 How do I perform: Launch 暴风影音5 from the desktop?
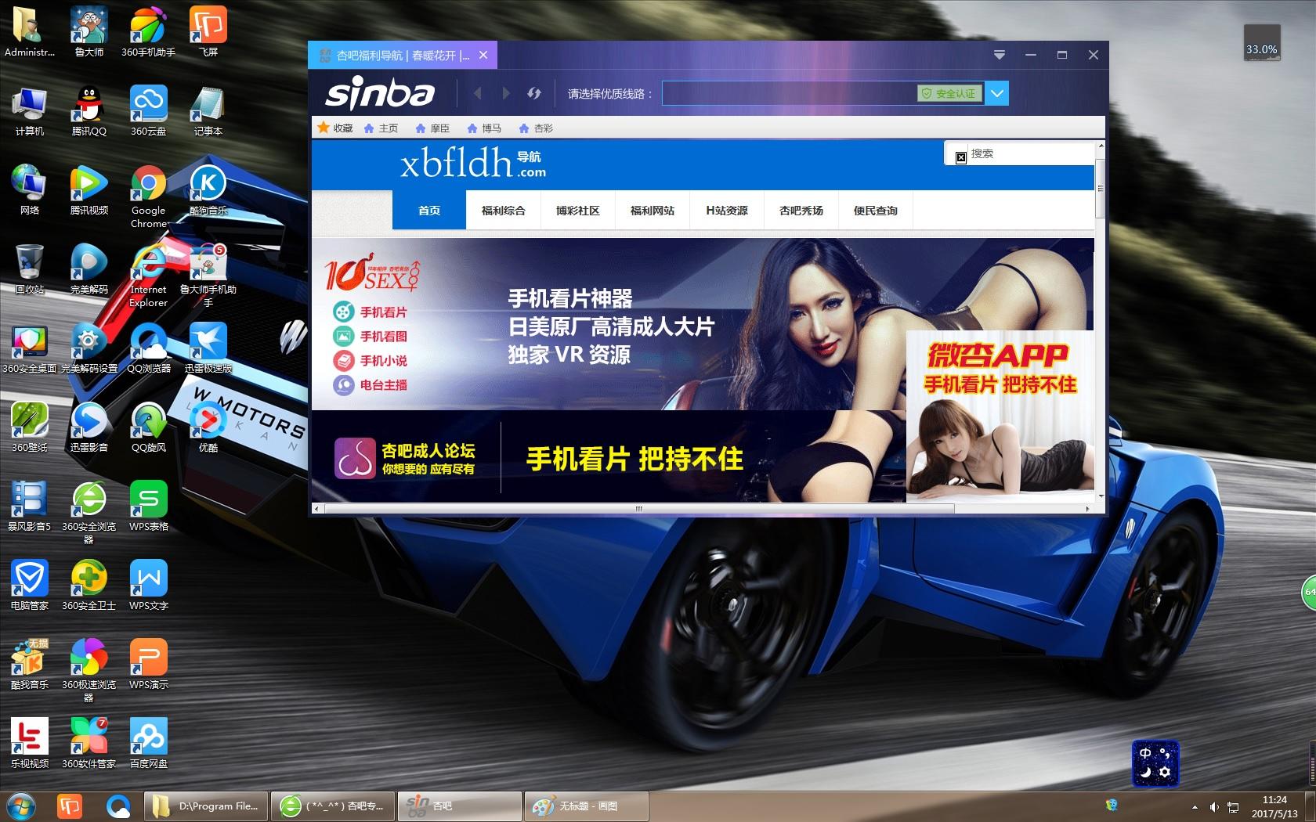tap(30, 506)
